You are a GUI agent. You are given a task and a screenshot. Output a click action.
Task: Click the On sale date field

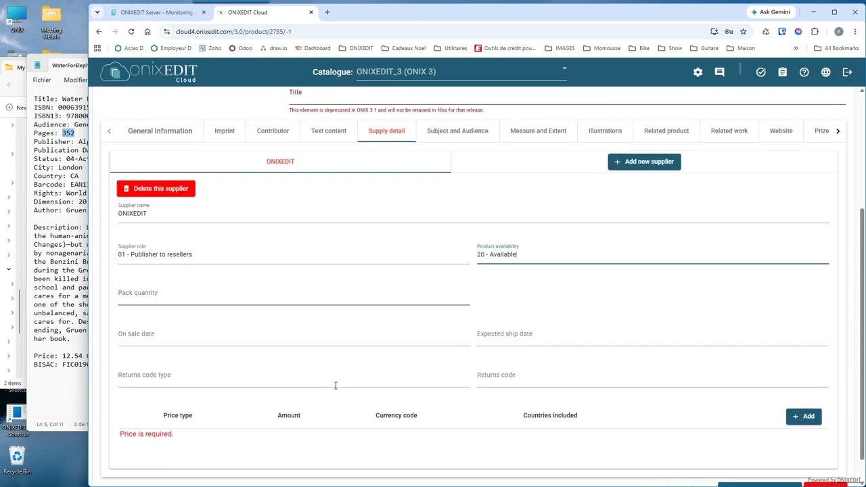point(294,335)
